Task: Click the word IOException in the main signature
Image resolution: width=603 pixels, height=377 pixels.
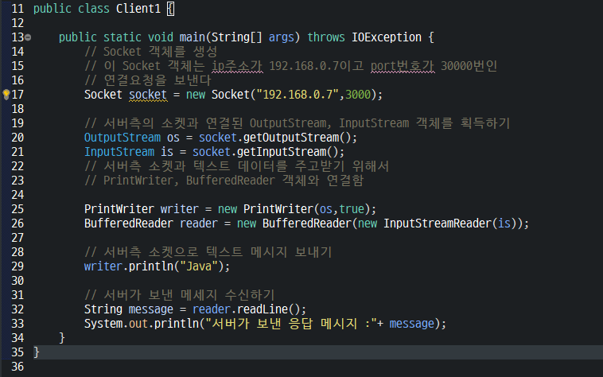Action: (387, 37)
